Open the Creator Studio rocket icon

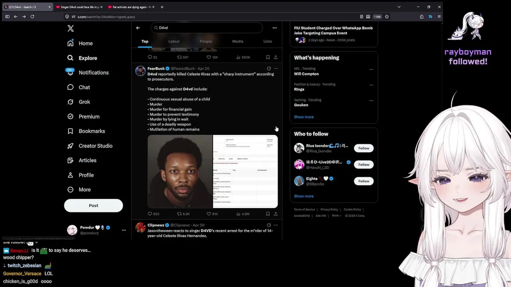tap(70, 146)
